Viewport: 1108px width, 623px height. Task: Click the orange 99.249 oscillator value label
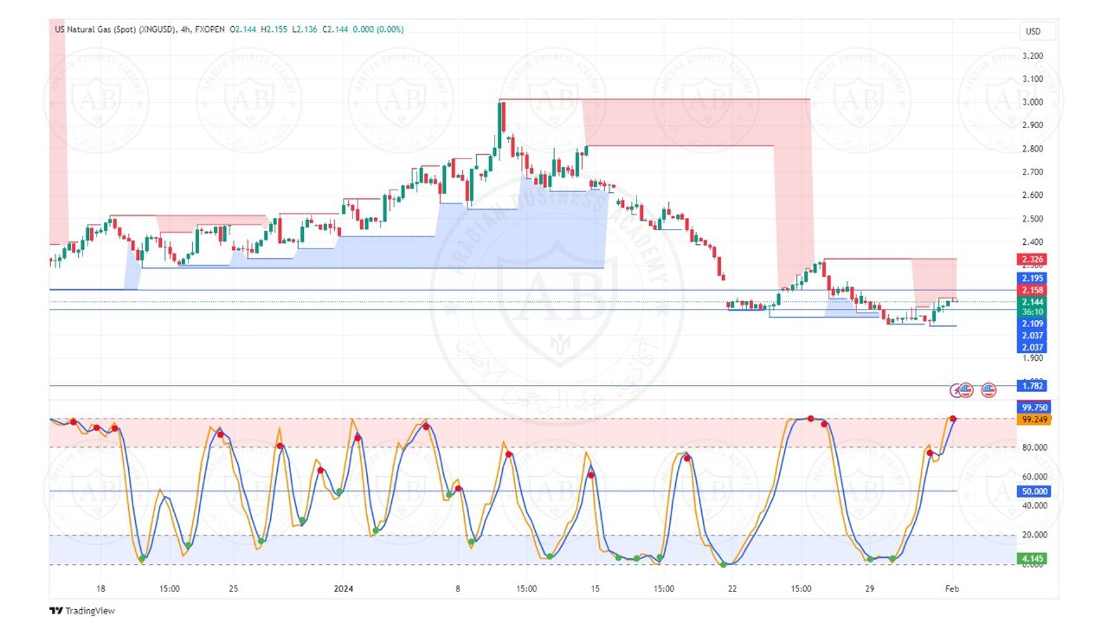pyautogui.click(x=1034, y=420)
